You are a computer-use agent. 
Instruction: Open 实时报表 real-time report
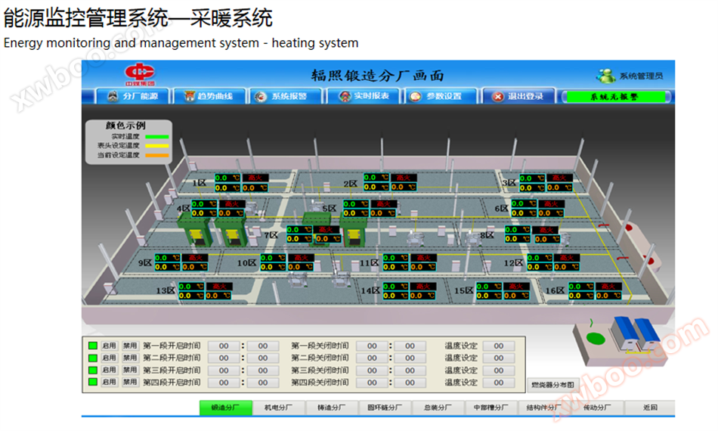364,96
